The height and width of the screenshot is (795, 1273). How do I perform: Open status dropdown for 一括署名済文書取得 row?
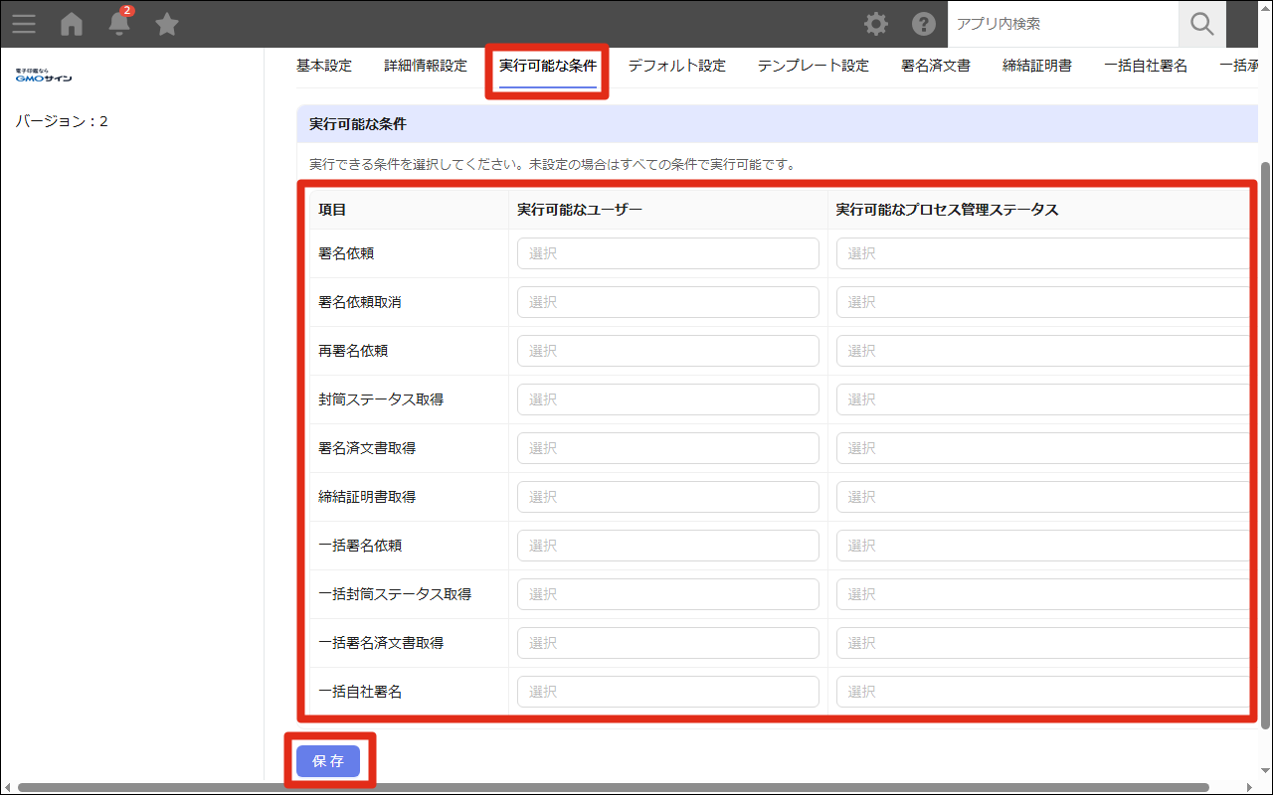tap(1042, 643)
